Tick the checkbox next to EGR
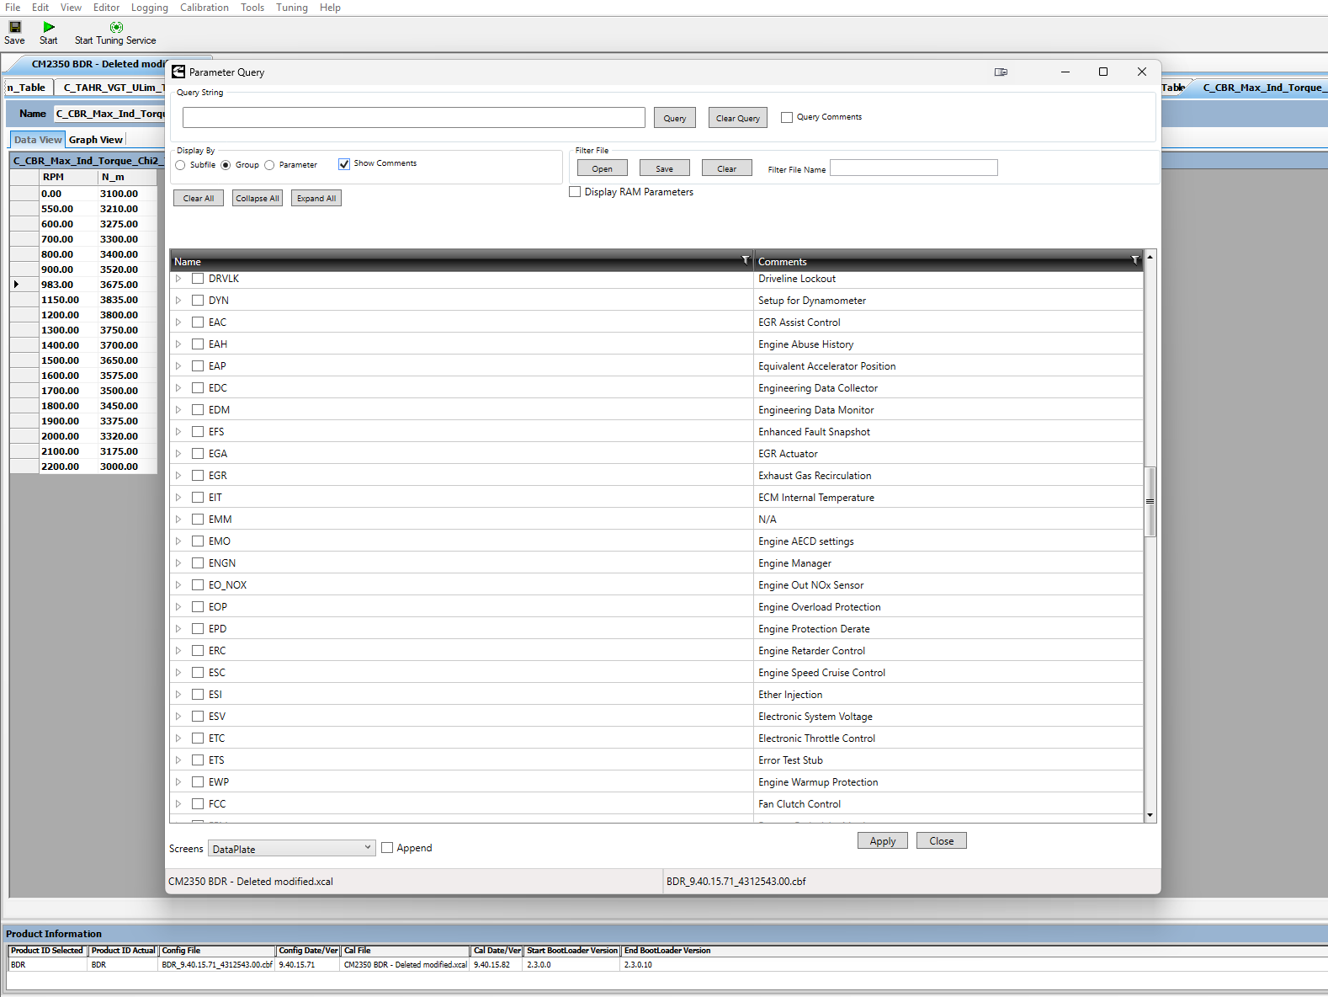Screen dimensions: 1328x997 [x=198, y=476]
